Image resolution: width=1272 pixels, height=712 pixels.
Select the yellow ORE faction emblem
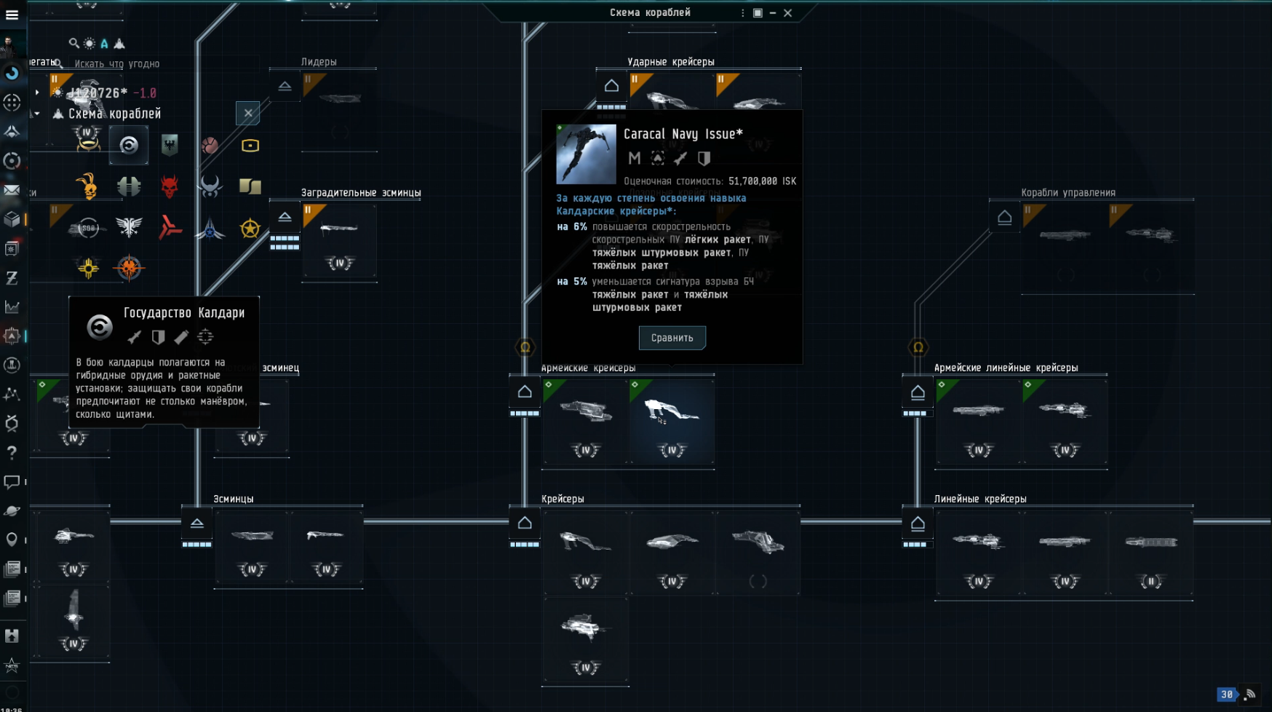pyautogui.click(x=250, y=146)
